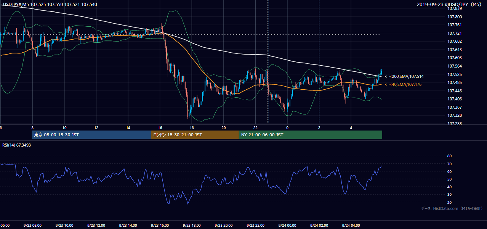Click the RSI 80 level label
487x229 pixels.
[449, 156]
